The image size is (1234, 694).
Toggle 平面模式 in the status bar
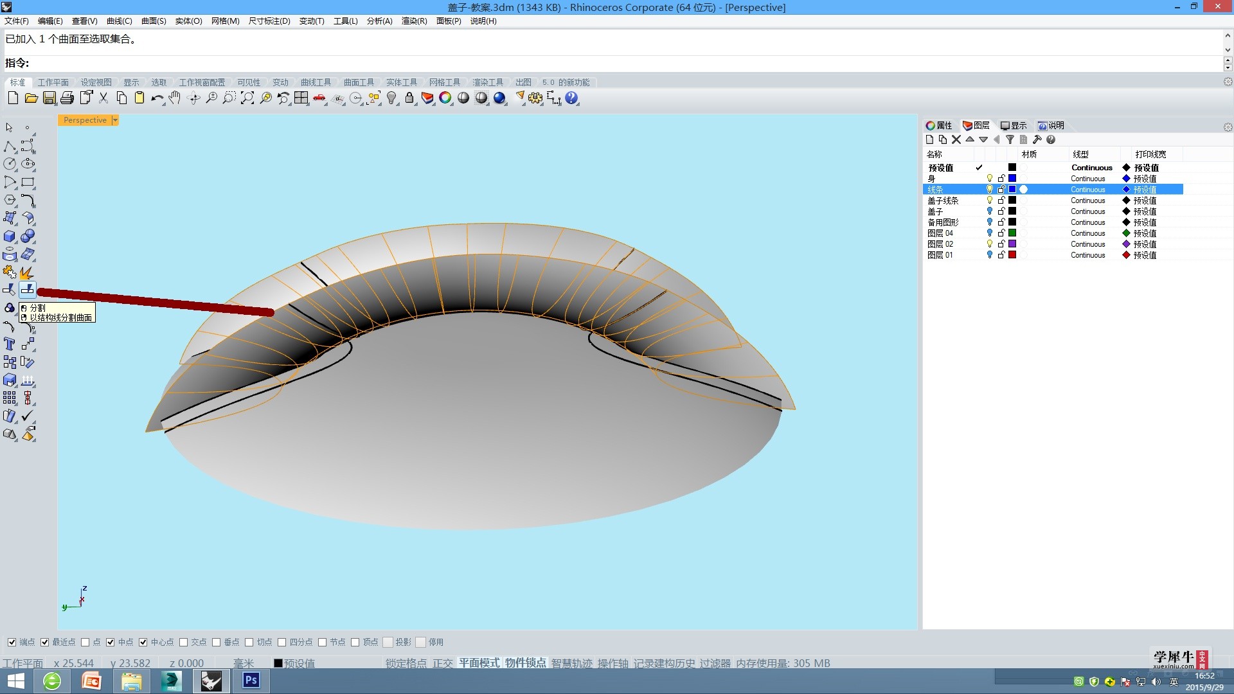tap(479, 663)
